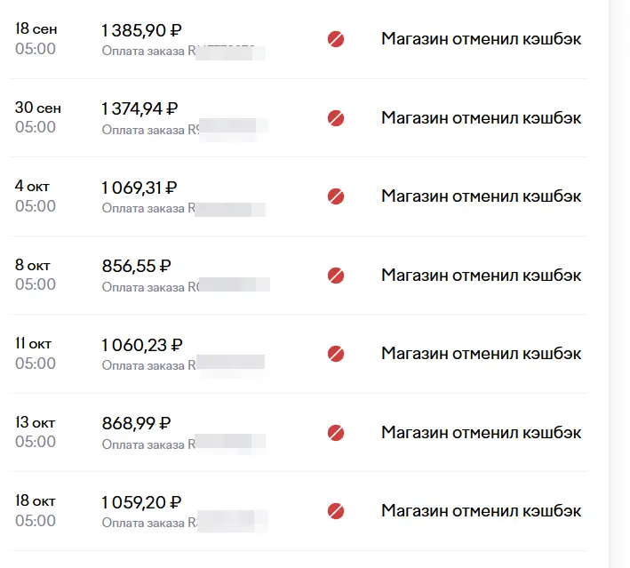Select the 1 059,20 ₽ order row

298,511
